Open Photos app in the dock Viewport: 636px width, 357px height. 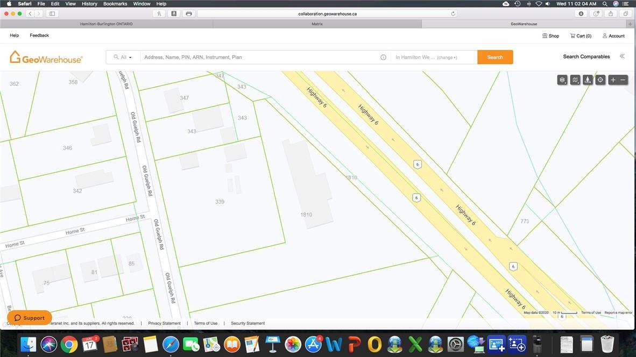click(293, 345)
